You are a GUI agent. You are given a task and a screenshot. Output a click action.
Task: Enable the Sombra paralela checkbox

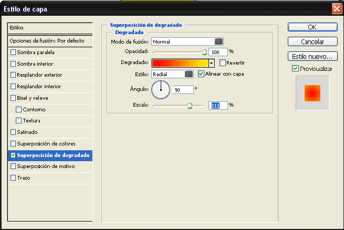click(13, 52)
